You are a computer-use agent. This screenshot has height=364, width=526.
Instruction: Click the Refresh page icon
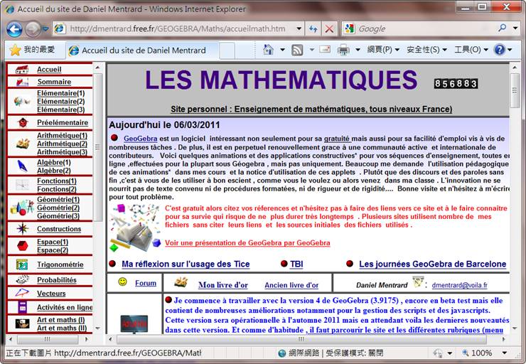(313, 29)
